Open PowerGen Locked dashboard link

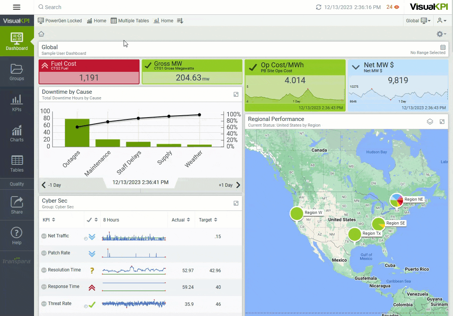coord(60,21)
